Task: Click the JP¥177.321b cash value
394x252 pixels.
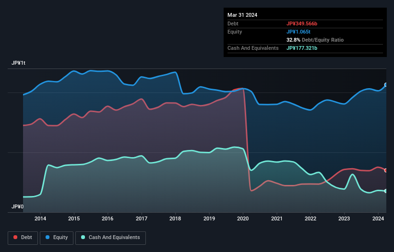Action: [x=302, y=48]
